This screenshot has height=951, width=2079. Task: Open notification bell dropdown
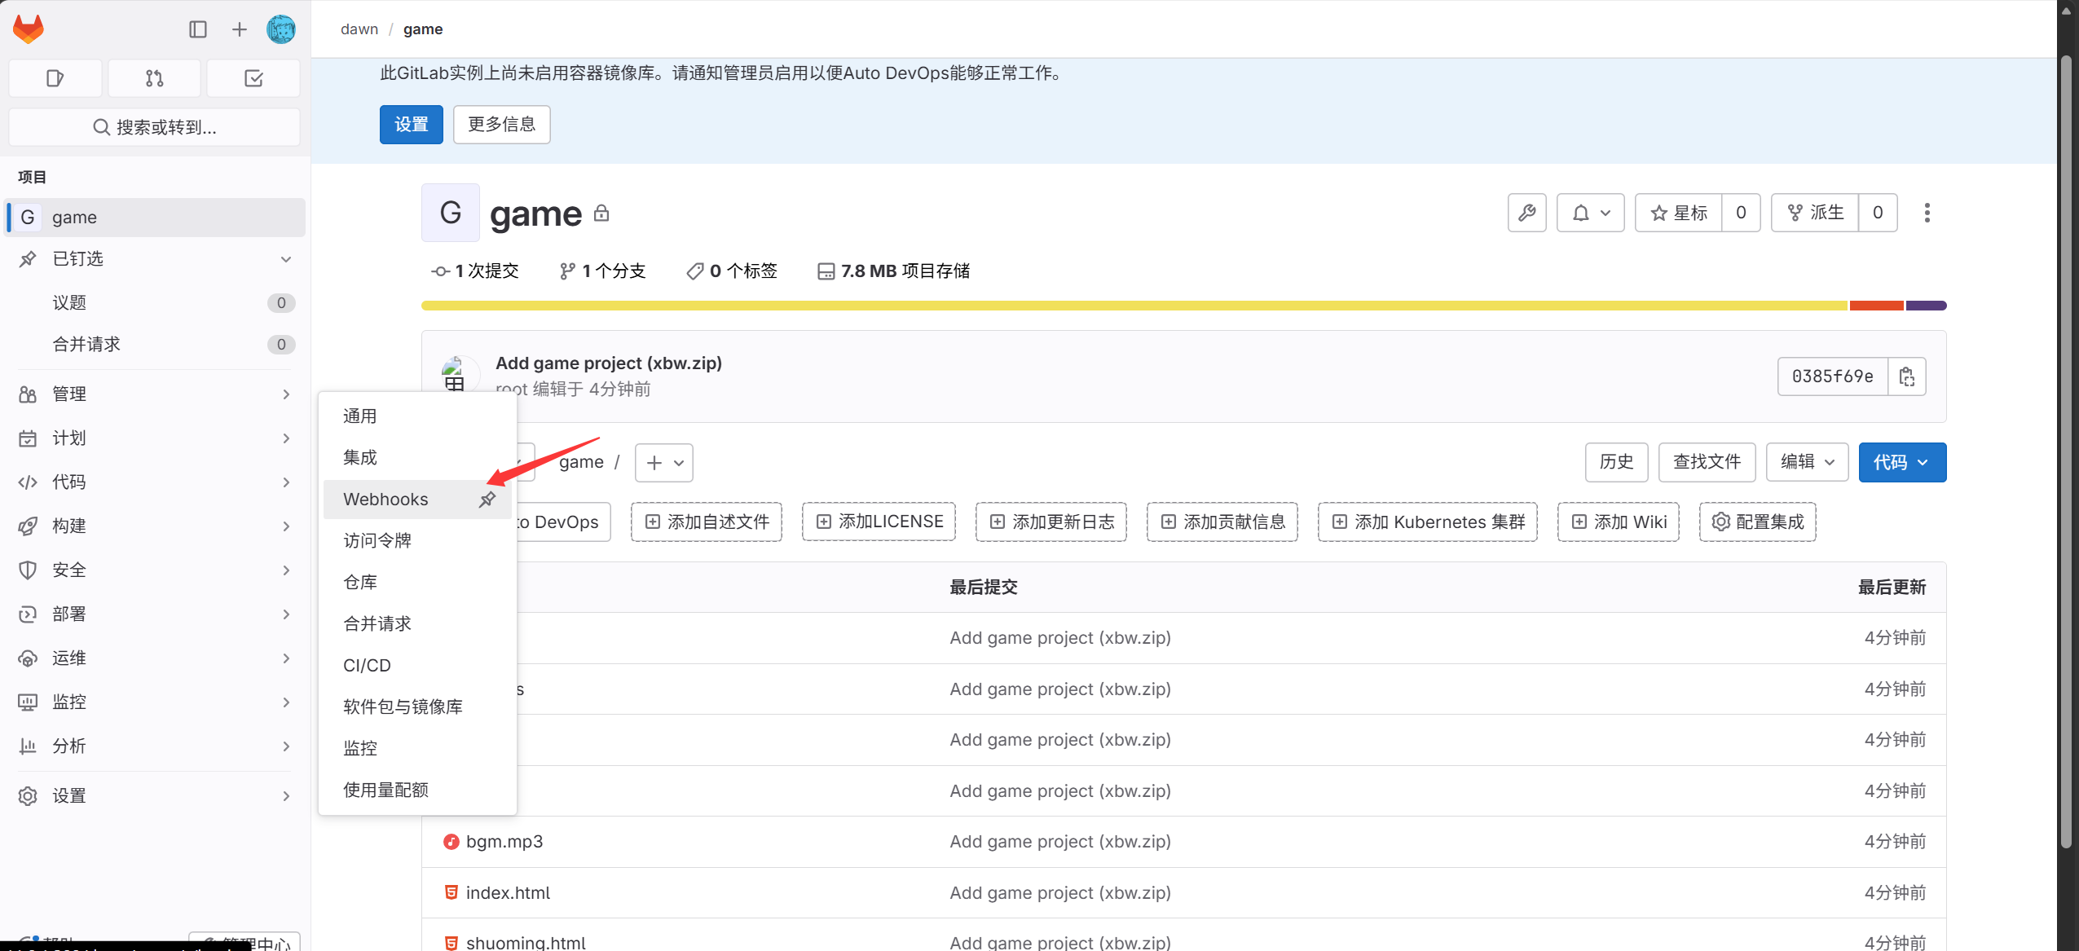point(1590,213)
